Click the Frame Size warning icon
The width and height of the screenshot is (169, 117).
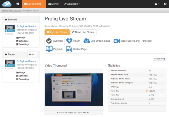pyautogui.click(x=147, y=91)
